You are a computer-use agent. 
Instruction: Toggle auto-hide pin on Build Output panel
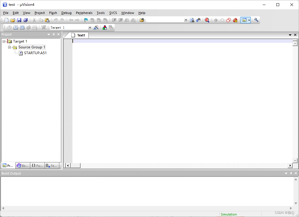pos(291,173)
